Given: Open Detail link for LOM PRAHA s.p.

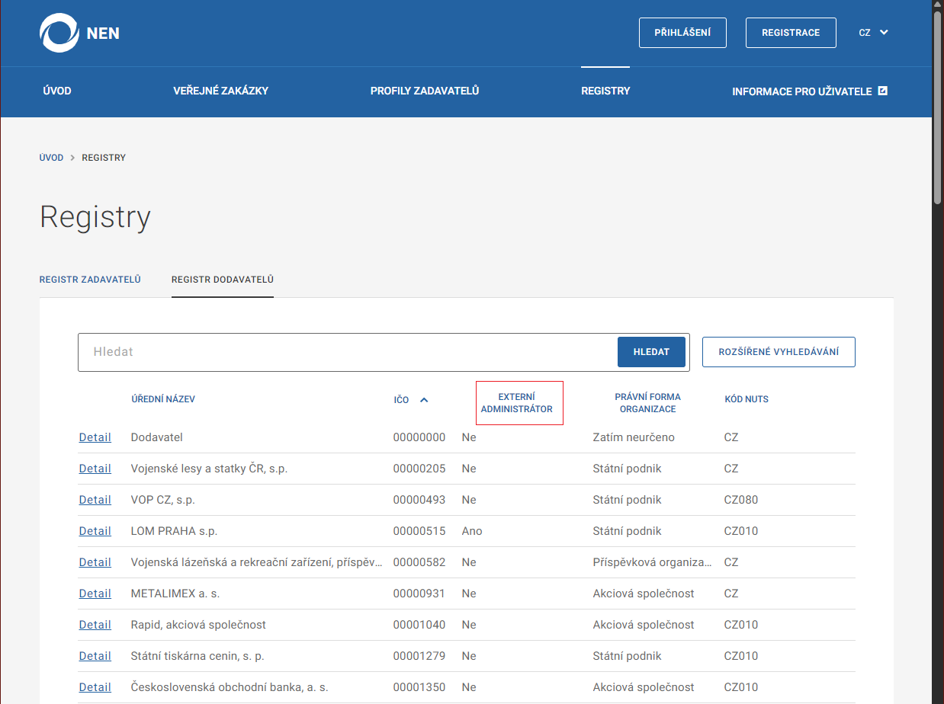Looking at the screenshot, I should click(x=95, y=531).
